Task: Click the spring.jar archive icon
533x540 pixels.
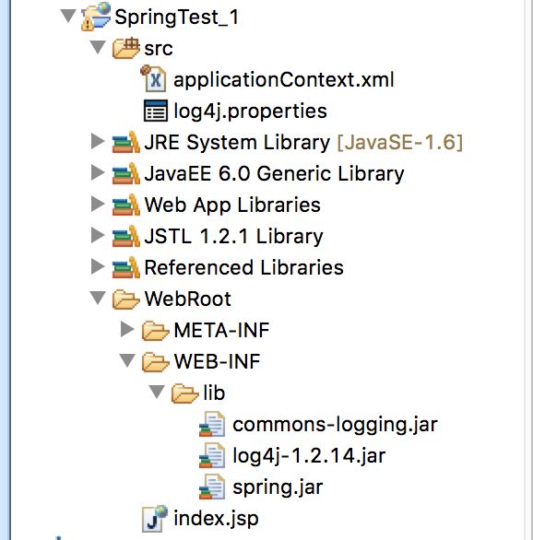Action: (212, 487)
